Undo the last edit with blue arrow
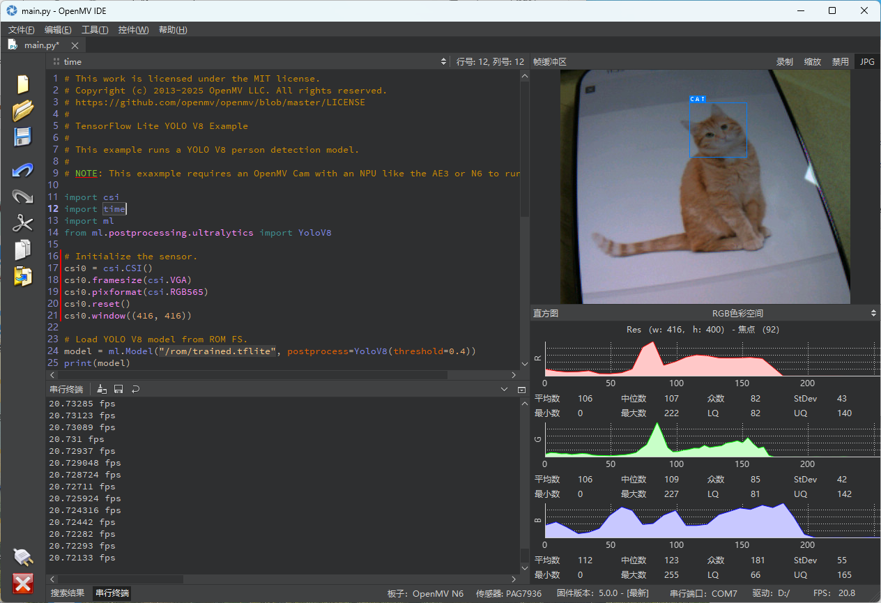The image size is (881, 603). pyautogui.click(x=23, y=171)
